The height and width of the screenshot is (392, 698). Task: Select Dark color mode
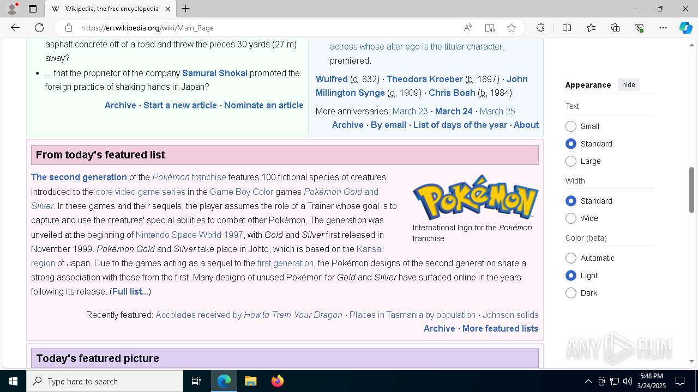(571, 293)
